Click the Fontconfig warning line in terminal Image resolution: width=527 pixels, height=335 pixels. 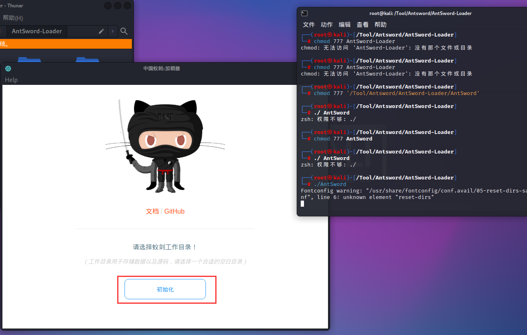click(x=414, y=190)
